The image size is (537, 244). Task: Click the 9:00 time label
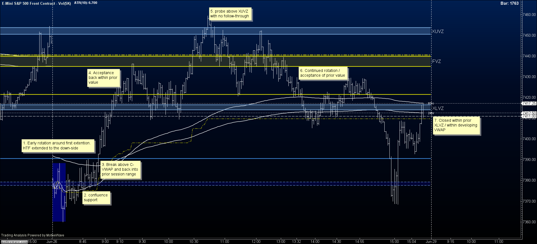click(105, 241)
